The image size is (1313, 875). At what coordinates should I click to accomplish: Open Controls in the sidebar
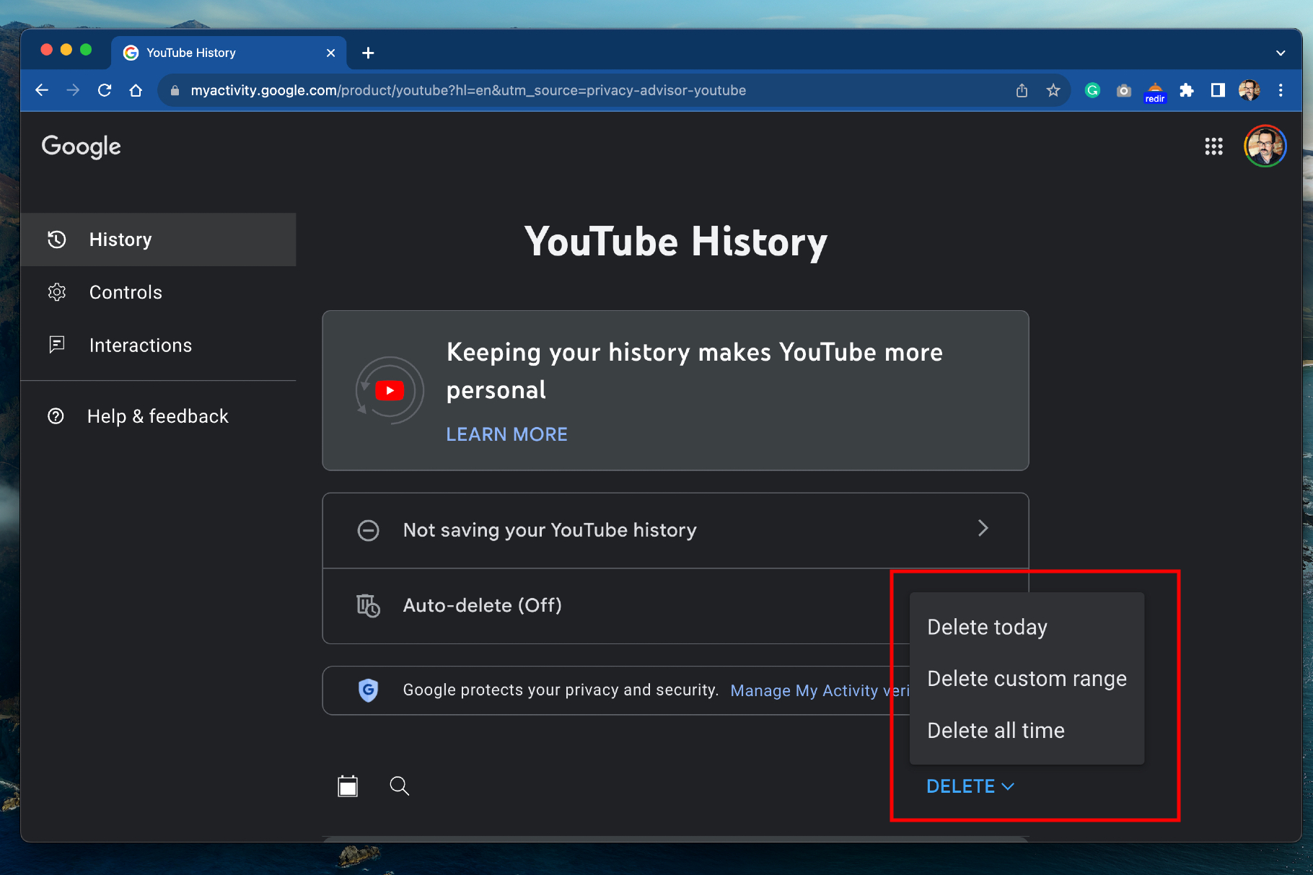[x=159, y=292]
